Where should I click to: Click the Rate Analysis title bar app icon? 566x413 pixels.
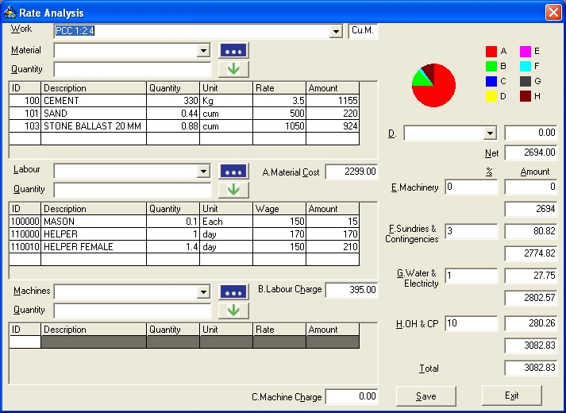(10, 13)
